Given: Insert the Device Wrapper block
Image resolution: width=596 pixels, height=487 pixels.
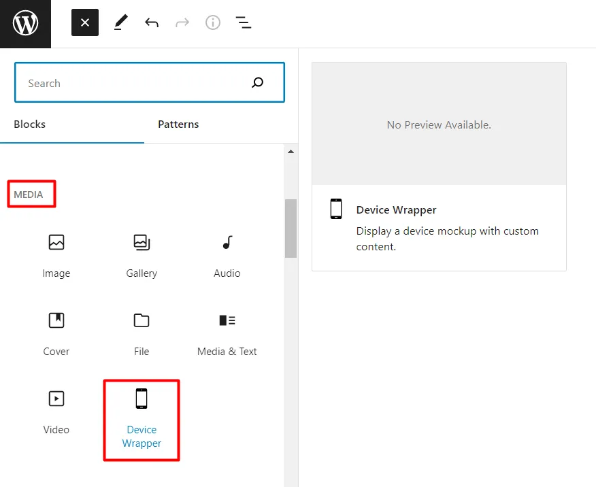Looking at the screenshot, I should (x=142, y=420).
